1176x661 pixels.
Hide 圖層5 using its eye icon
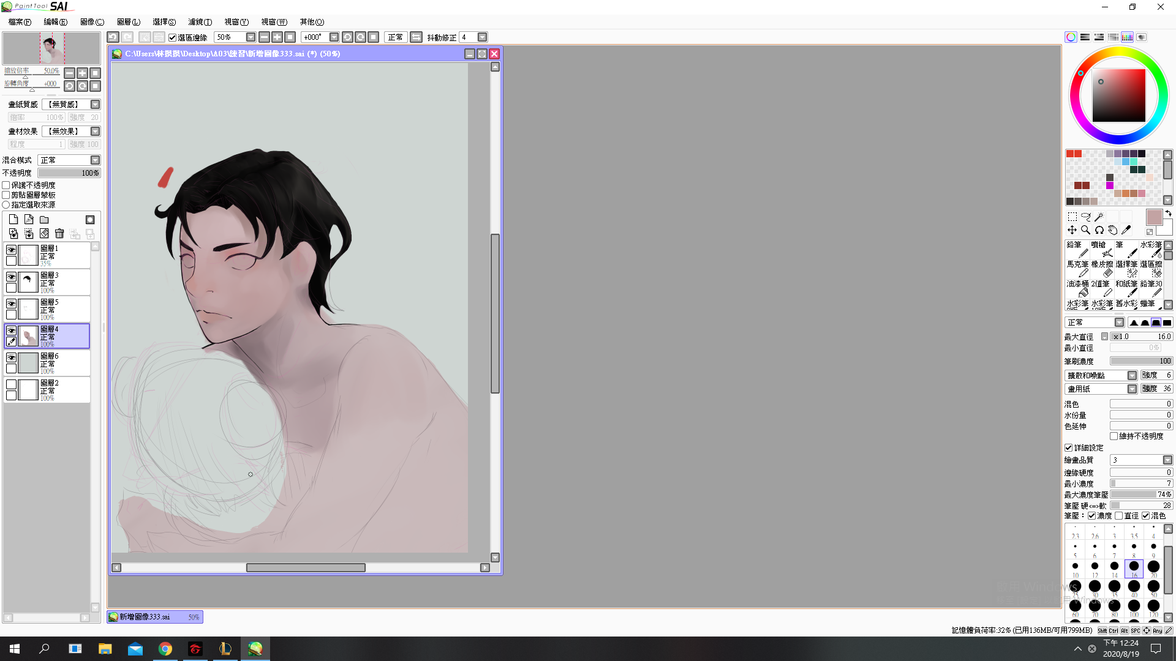11,304
